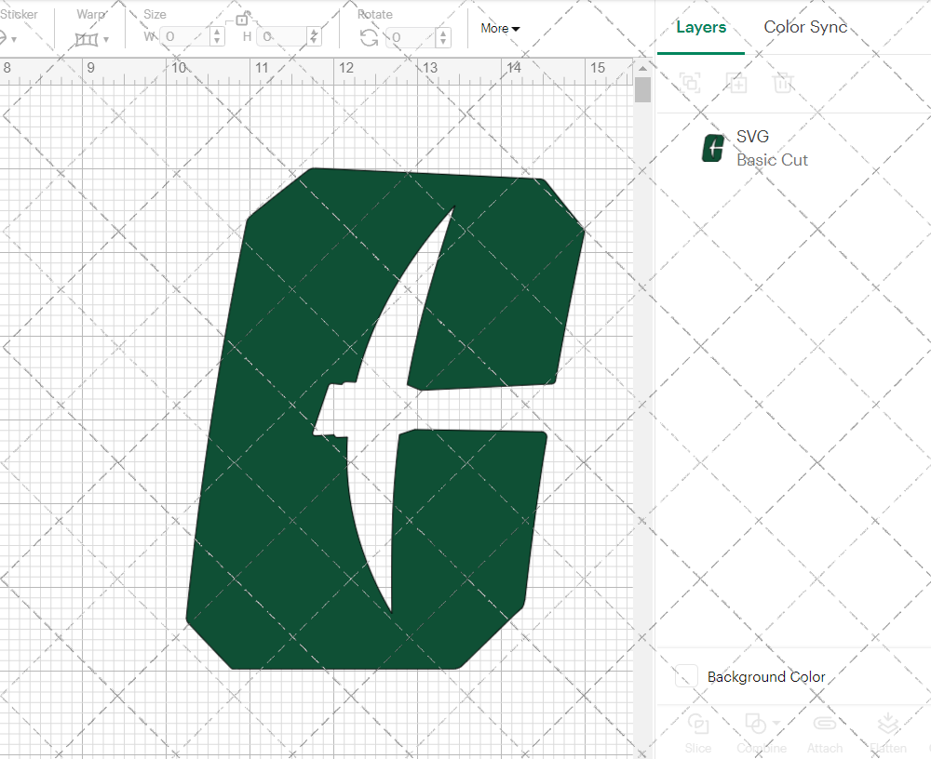Click the duplicate layer icon in Layers panel
The width and height of the screenshot is (931, 759).
click(690, 83)
